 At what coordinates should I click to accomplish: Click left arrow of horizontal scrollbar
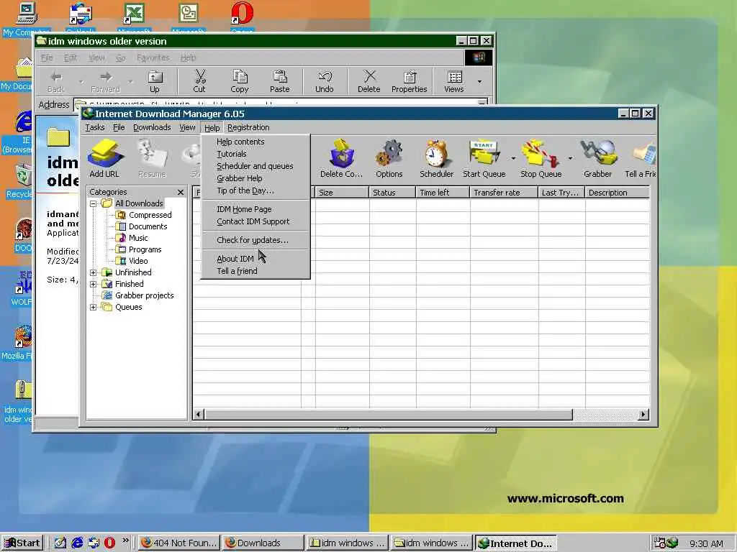click(199, 415)
